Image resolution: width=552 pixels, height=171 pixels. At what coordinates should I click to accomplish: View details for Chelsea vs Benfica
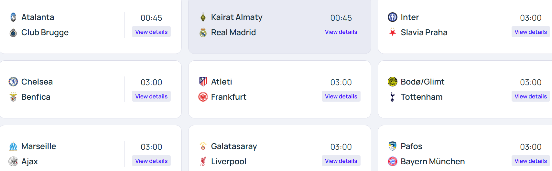[x=151, y=96]
